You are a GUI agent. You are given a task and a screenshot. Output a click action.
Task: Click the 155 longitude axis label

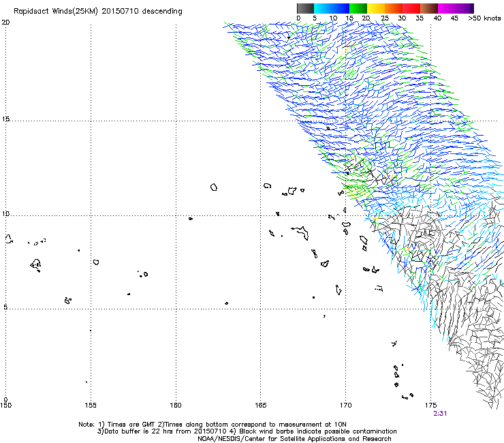91,406
